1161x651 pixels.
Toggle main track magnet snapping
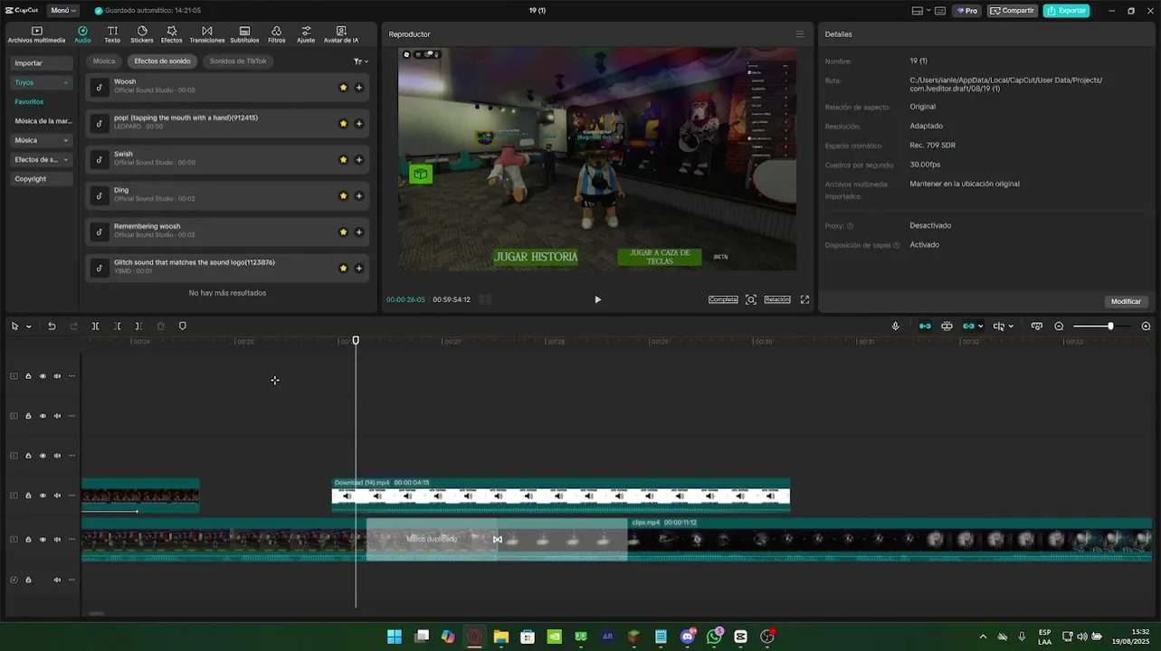tap(925, 326)
